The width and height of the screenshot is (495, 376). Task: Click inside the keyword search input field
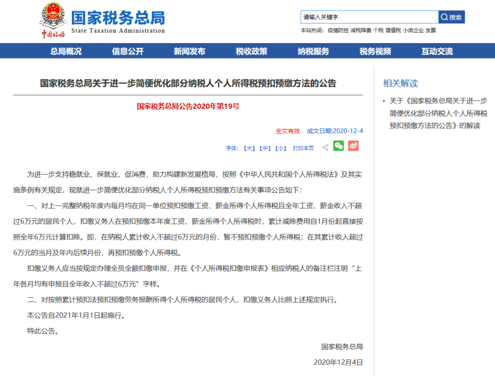(367, 17)
